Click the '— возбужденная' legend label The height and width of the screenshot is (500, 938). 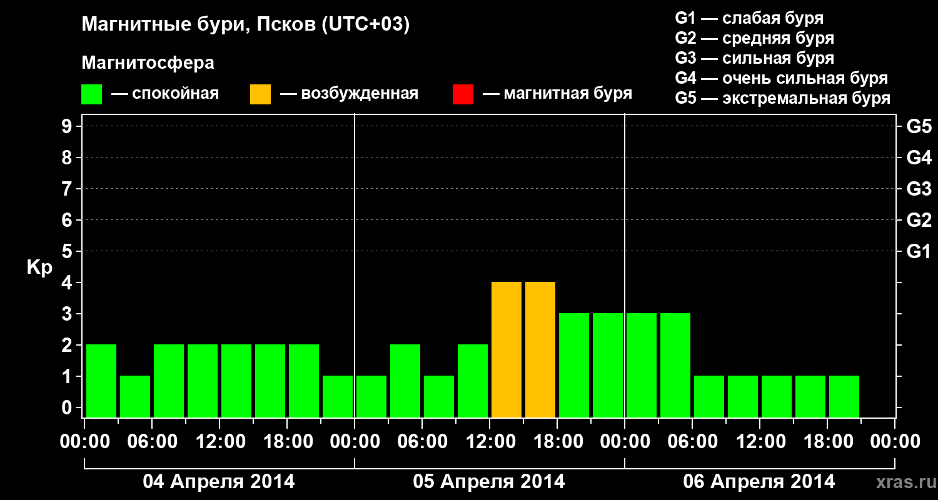pos(349,94)
